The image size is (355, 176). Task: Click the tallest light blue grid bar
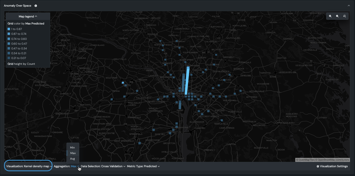(x=187, y=81)
